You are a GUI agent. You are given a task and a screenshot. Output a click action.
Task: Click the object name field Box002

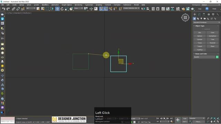204,57
